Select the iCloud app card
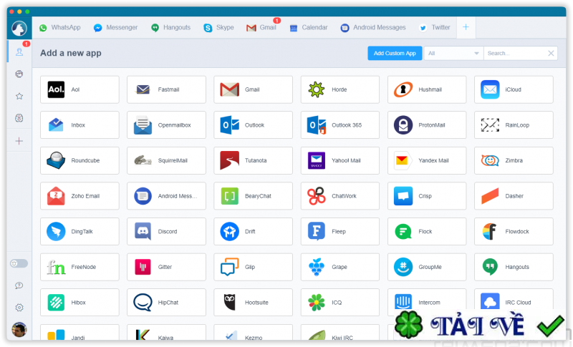The width and height of the screenshot is (573, 347). (x=514, y=89)
